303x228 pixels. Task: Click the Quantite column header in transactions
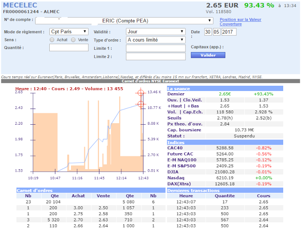(x=225, y=196)
